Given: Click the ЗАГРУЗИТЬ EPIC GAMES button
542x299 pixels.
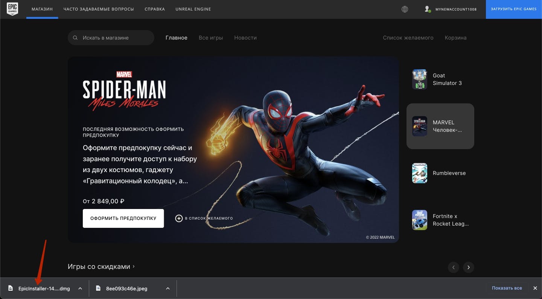Looking at the screenshot, I should click(514, 9).
